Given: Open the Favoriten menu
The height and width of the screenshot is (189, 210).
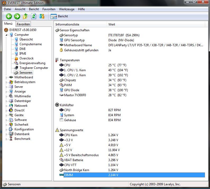Looking at the screenshot, I should pyautogui.click(x=49, y=9).
